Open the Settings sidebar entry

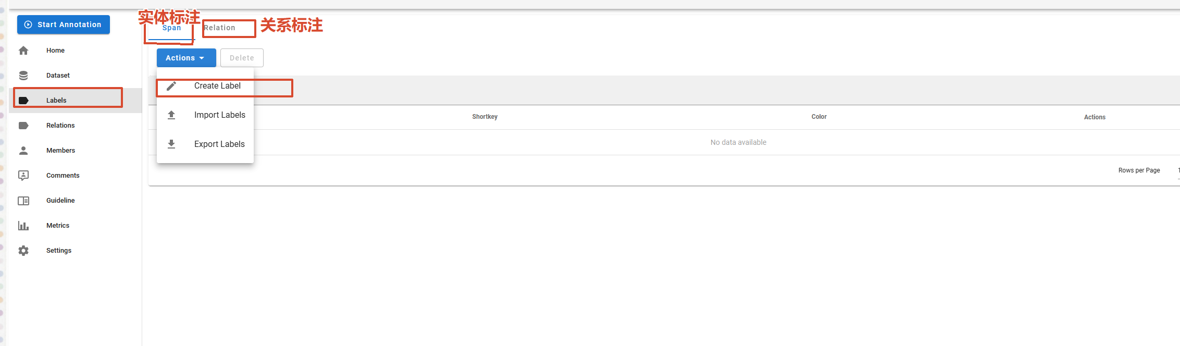coord(76,251)
